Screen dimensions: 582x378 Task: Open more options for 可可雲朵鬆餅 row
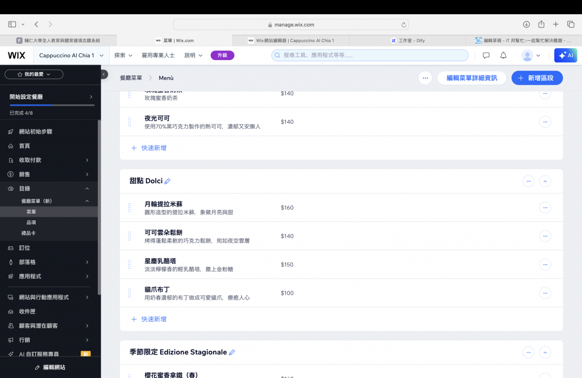(x=545, y=236)
